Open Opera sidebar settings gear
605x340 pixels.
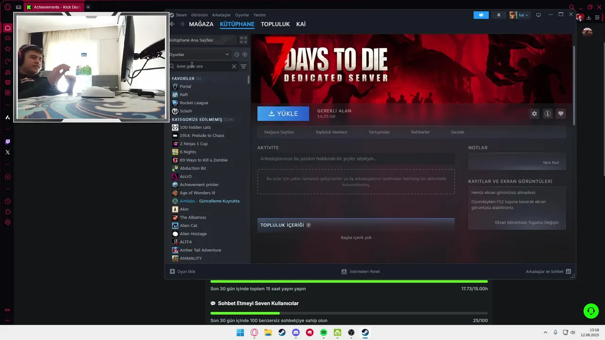click(x=8, y=222)
